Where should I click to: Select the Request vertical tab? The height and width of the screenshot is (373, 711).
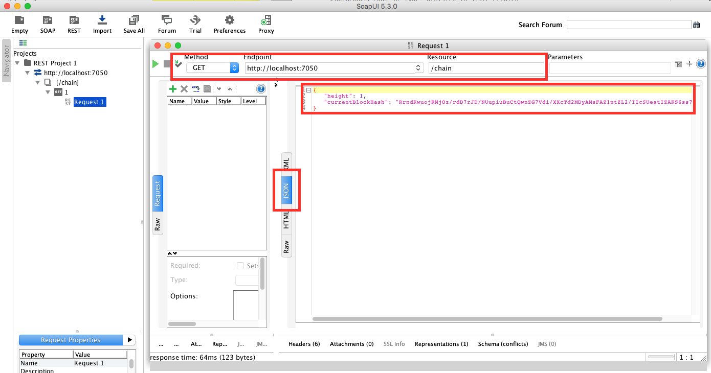click(158, 193)
